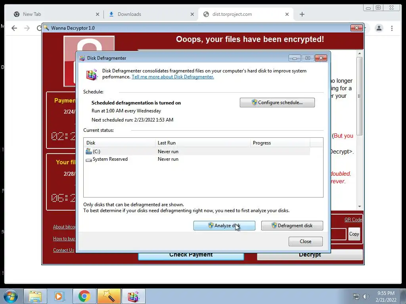Close Disk Defragmenter with the red X
Screen dimensions: 406x304
pos(321,58)
